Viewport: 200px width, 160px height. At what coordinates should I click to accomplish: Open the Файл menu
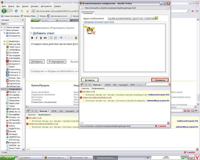[4, 6]
